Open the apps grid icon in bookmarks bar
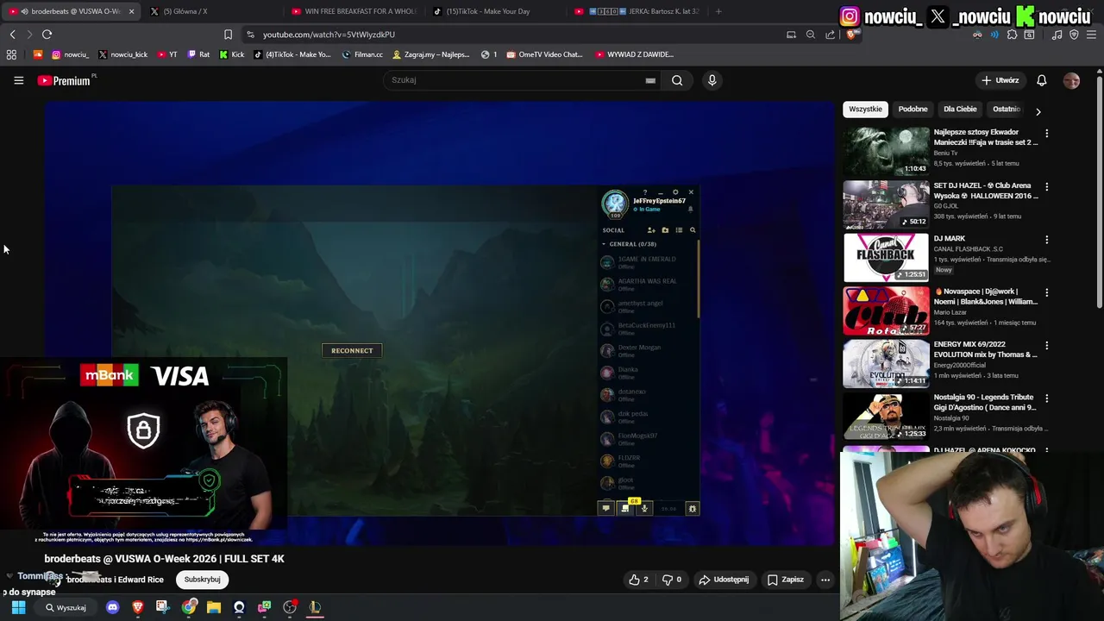This screenshot has width=1104, height=621. pos(11,54)
